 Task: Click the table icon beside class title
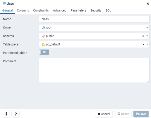pos(4,4)
